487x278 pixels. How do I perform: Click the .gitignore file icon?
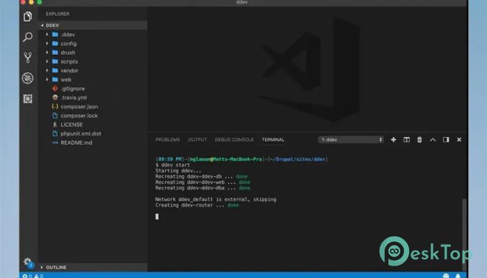[x=55, y=88]
